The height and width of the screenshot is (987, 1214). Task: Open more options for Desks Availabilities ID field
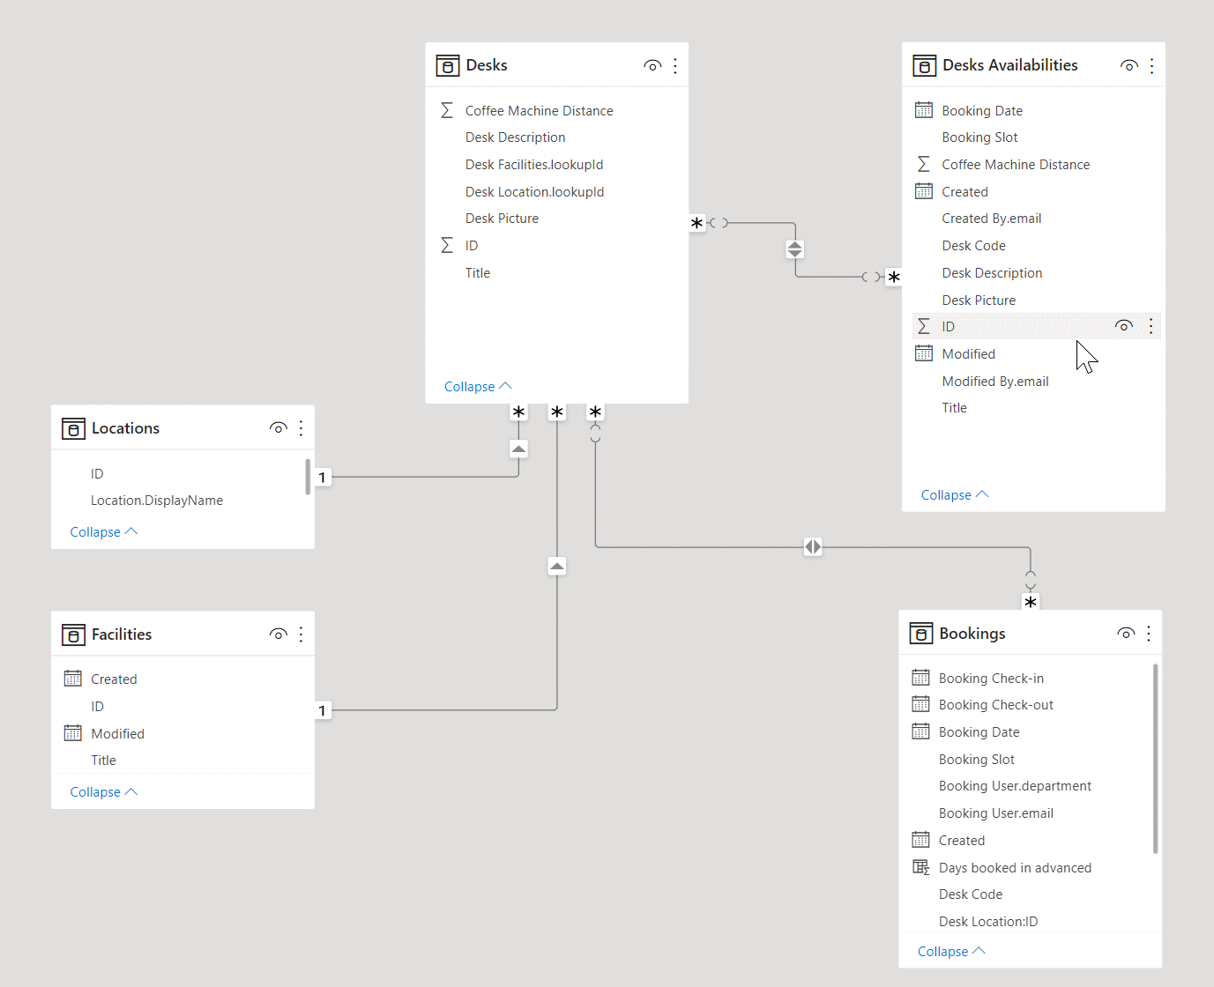[x=1151, y=326]
